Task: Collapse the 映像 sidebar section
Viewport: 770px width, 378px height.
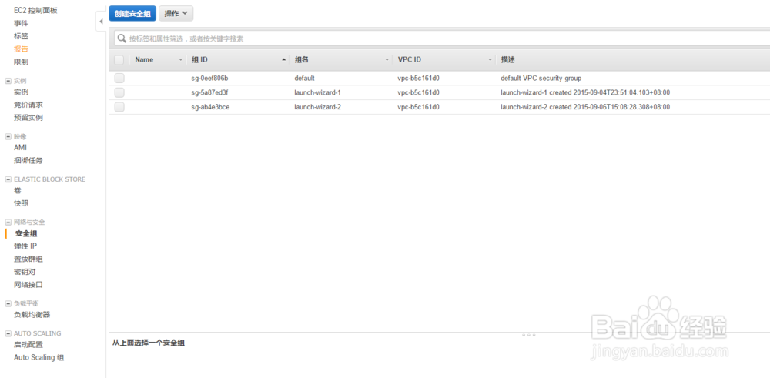Action: click(x=8, y=136)
